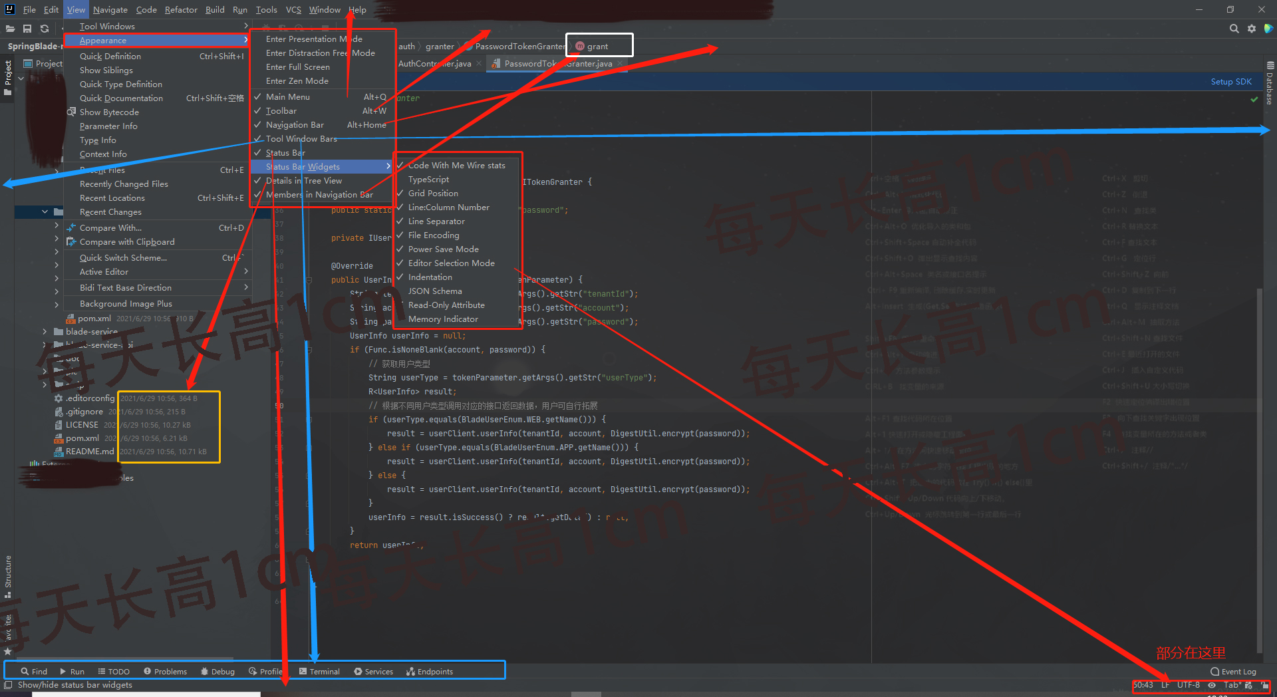This screenshot has height=697, width=1277.
Task: Click the 50:43 line column widget
Action: pyautogui.click(x=1143, y=685)
